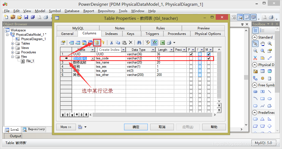Switch to the Indexes tab
This screenshot has height=149, width=282.
coord(111,34)
